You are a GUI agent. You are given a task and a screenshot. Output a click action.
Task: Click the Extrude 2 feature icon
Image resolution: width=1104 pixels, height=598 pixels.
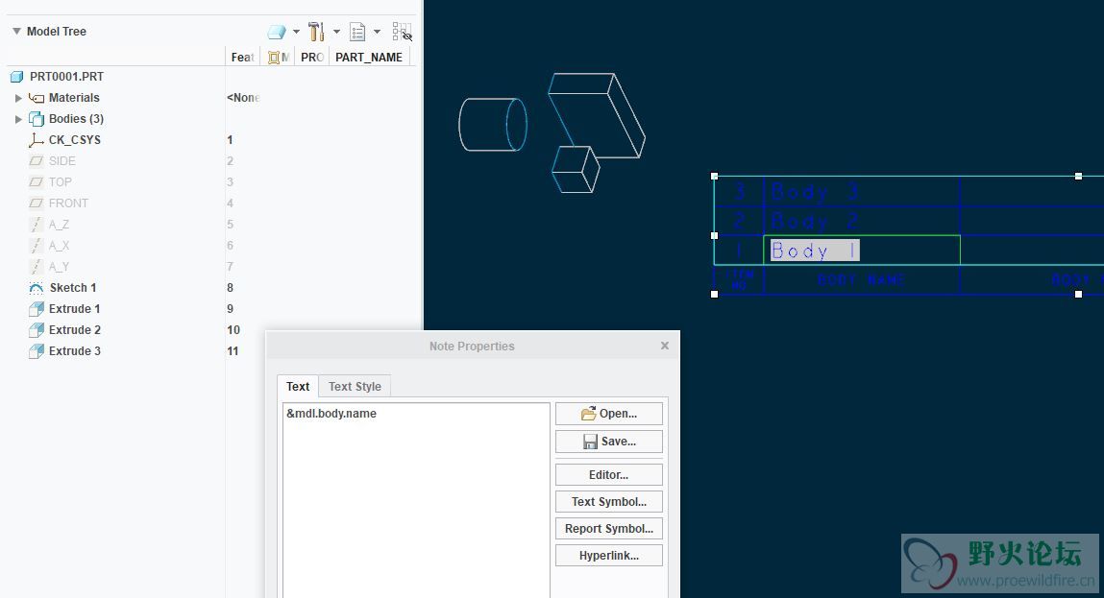click(36, 330)
